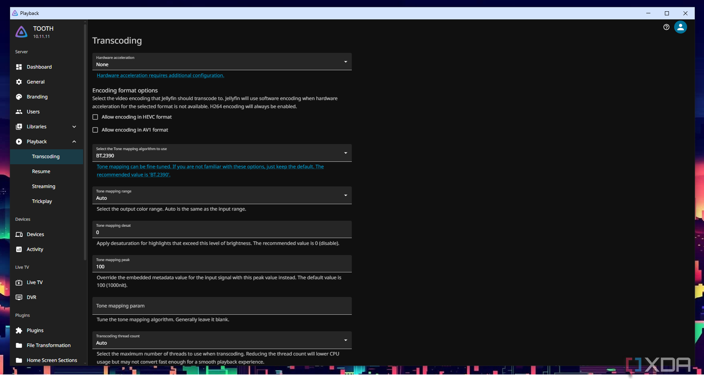Open the Users people icon

coord(19,112)
